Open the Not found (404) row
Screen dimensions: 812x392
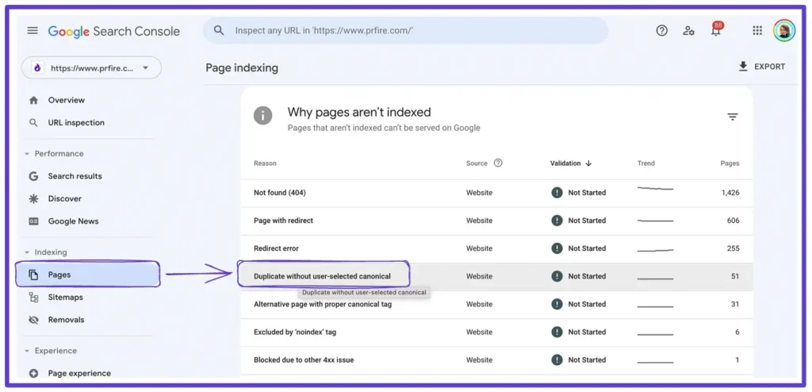click(496, 193)
